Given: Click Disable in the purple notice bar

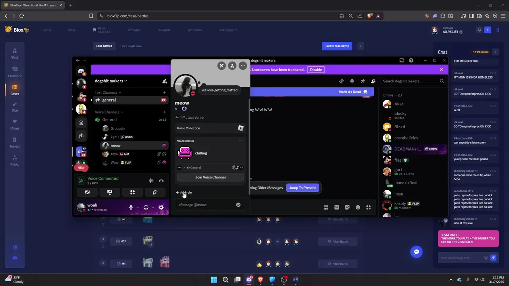Looking at the screenshot, I should [x=316, y=70].
